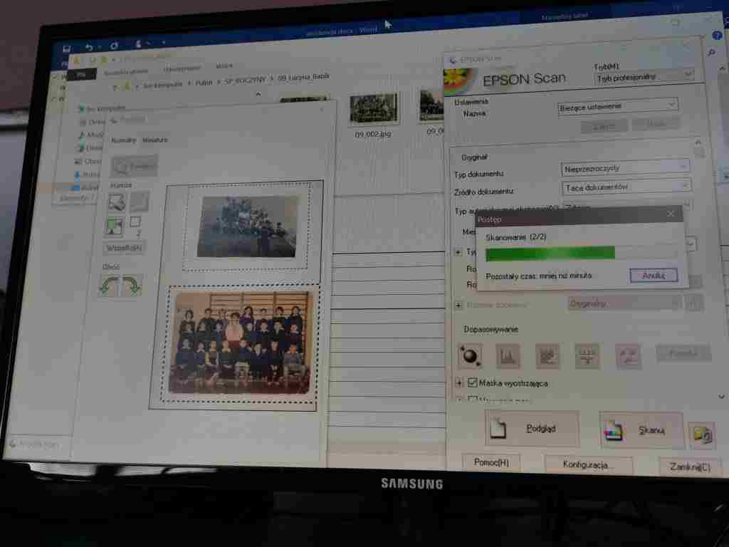Click the search magnifier icon at top right

(711, 53)
